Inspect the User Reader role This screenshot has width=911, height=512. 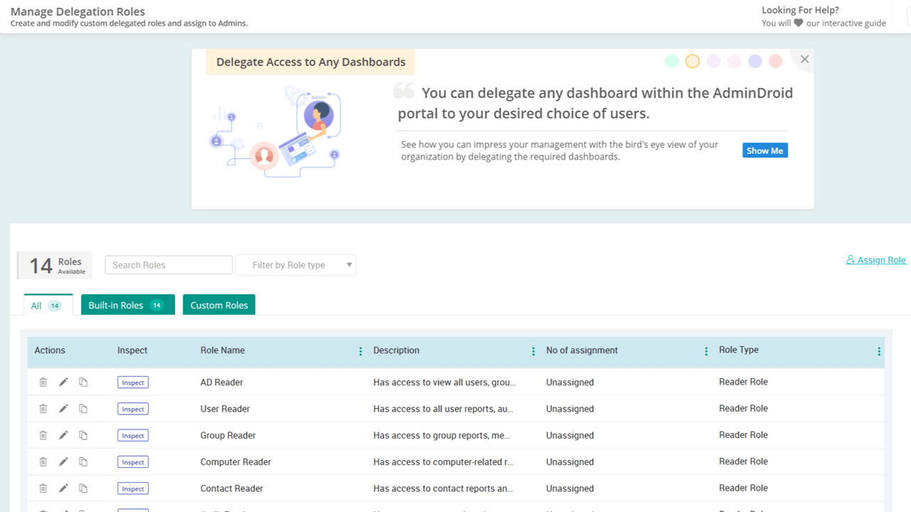pyautogui.click(x=133, y=409)
